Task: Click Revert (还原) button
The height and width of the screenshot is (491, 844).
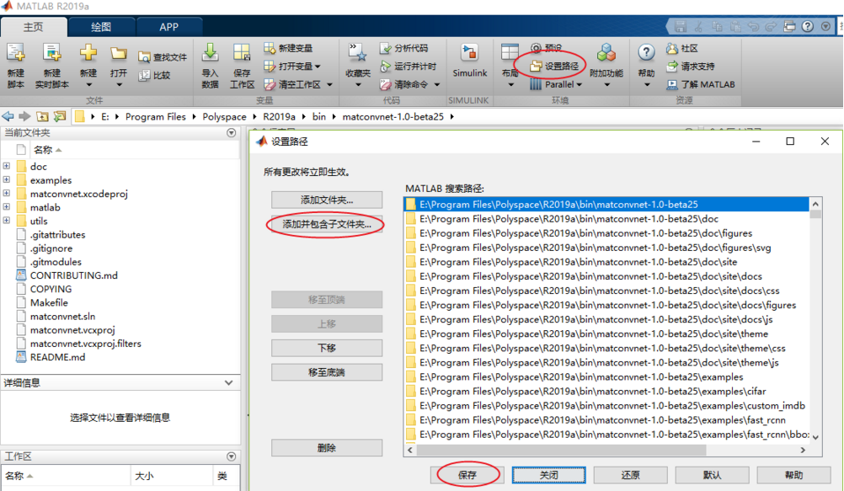Action: [x=630, y=475]
